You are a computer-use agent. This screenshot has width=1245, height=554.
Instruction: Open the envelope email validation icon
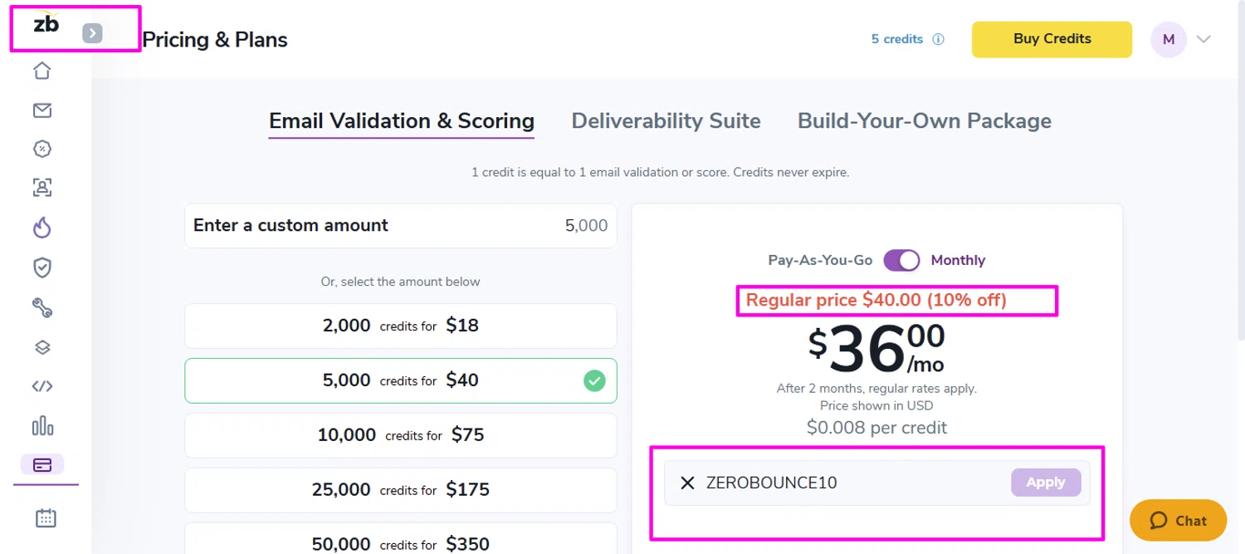click(x=42, y=110)
